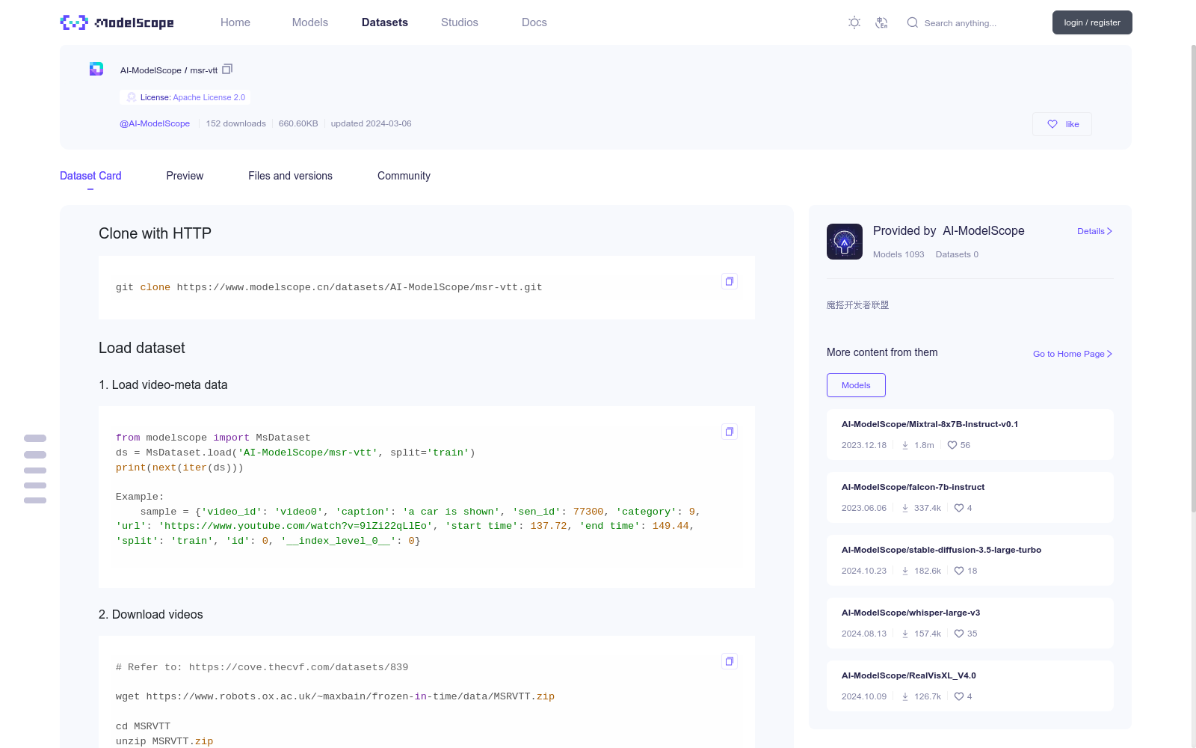Copy the dataset name AI-ModelScope/msr-vtt
This screenshot has width=1196, height=748.
click(227, 69)
